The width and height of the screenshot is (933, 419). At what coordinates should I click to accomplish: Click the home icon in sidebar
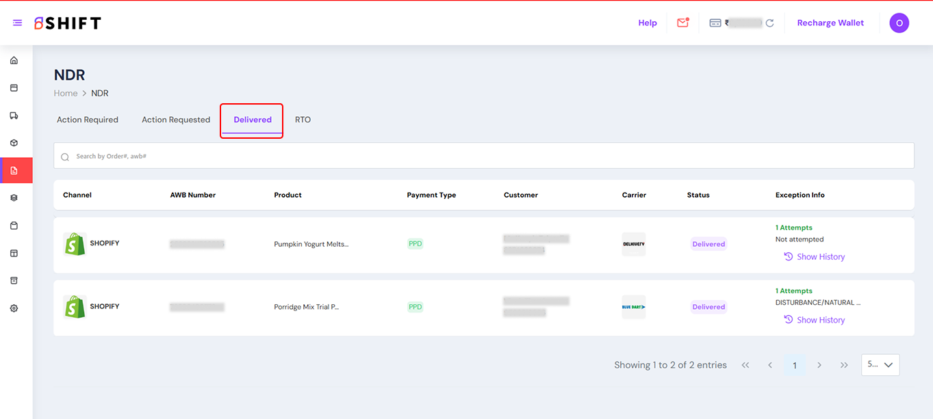coord(14,61)
